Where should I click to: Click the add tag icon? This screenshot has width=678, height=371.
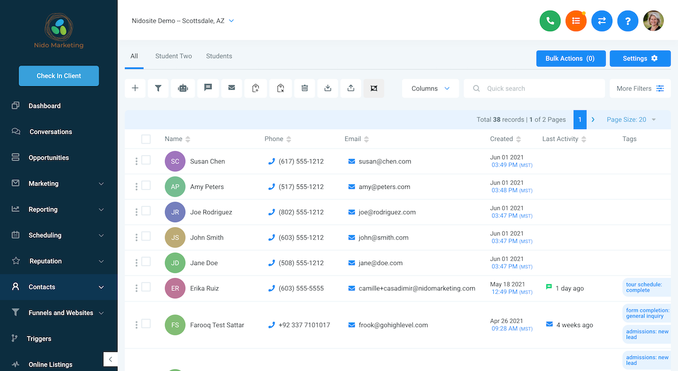tap(255, 88)
